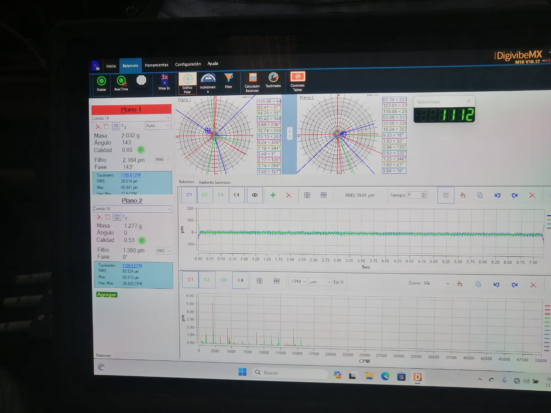Click the Plano 2 Tacómetro 1109.6 CPM link
This screenshot has height=413, width=551.
coord(132,266)
